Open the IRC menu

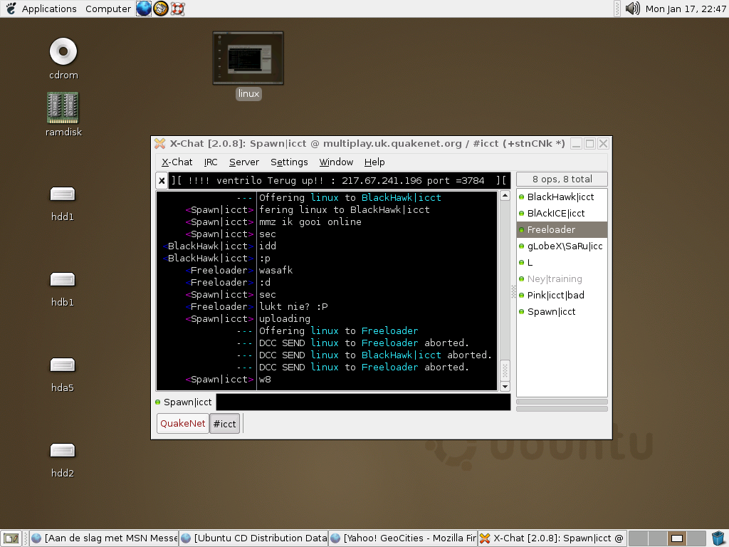tap(211, 162)
